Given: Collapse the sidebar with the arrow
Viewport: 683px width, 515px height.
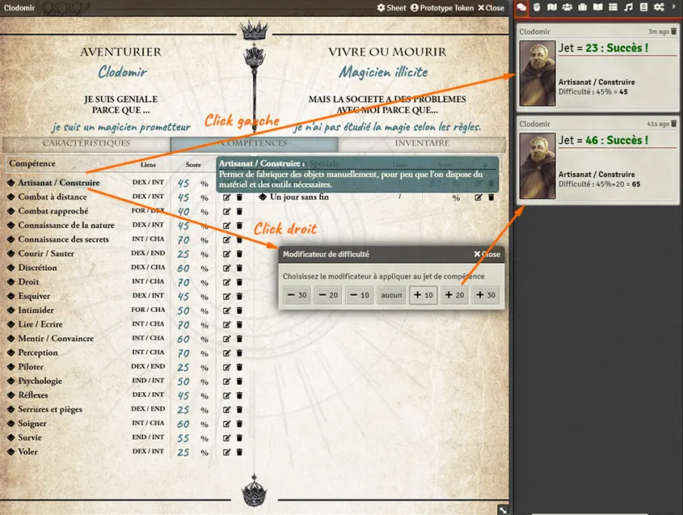Looking at the screenshot, I should (674, 7).
